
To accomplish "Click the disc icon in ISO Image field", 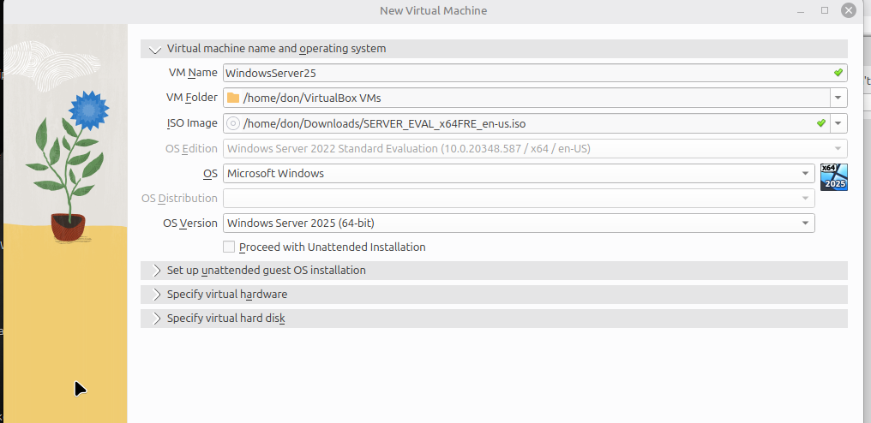I will coord(233,123).
